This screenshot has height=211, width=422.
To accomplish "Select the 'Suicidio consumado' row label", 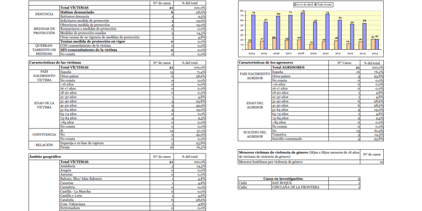I will pos(287,139).
